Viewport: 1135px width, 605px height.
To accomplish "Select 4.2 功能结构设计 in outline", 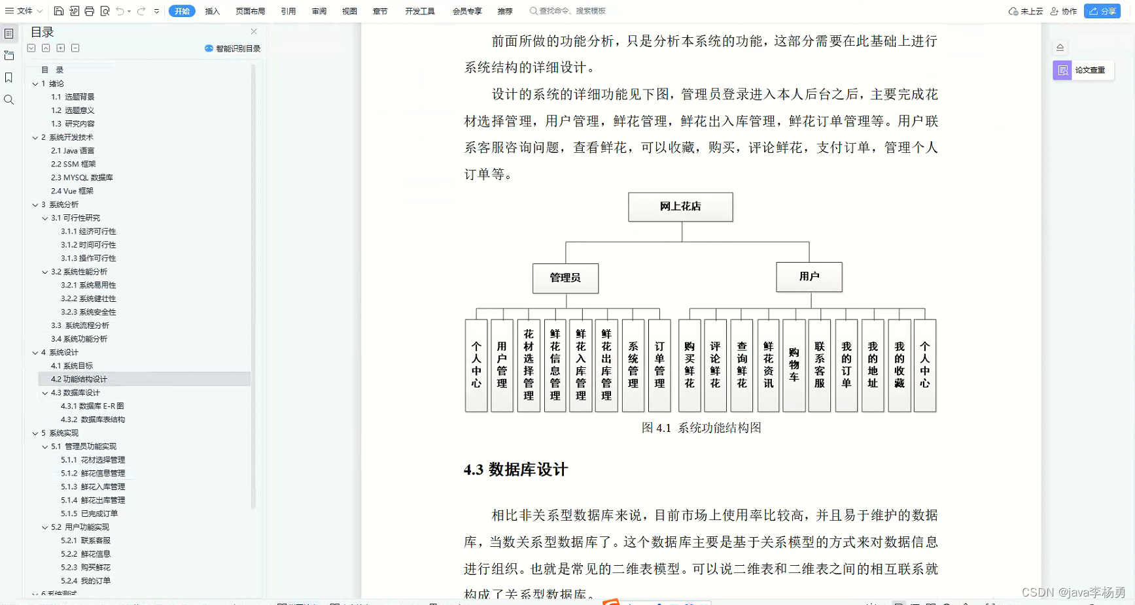I will 145,379.
